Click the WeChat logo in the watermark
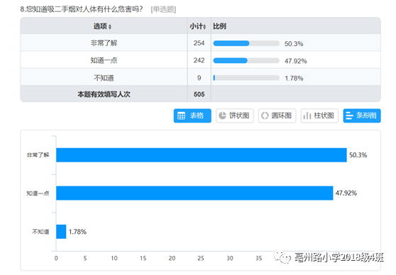 pos(283,257)
